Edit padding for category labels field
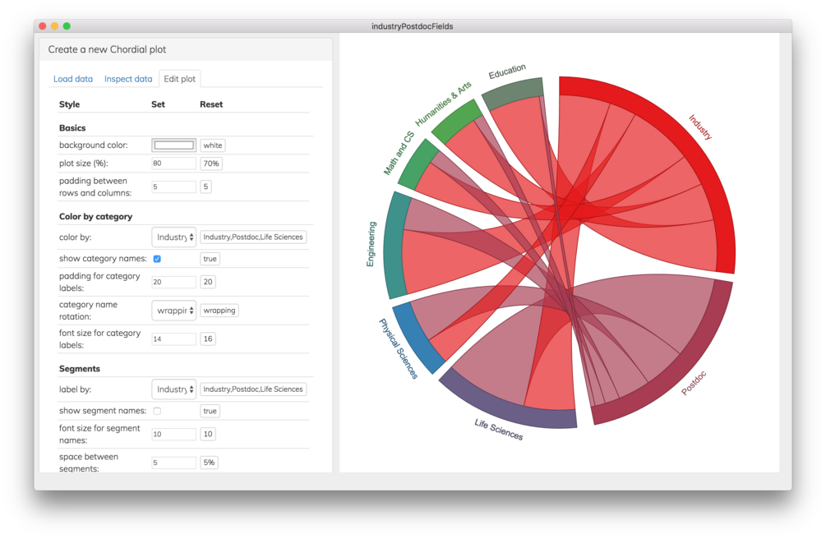The image size is (826, 539). (x=174, y=282)
